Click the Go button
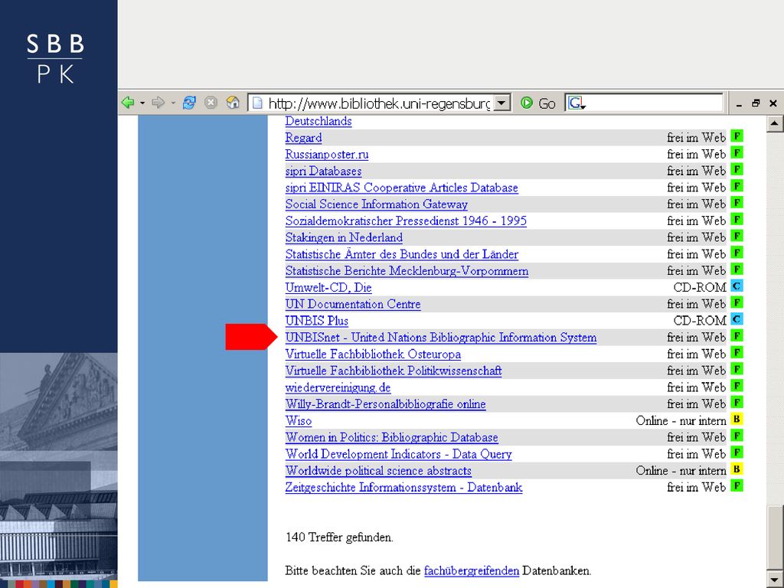784x588 pixels. (x=538, y=103)
